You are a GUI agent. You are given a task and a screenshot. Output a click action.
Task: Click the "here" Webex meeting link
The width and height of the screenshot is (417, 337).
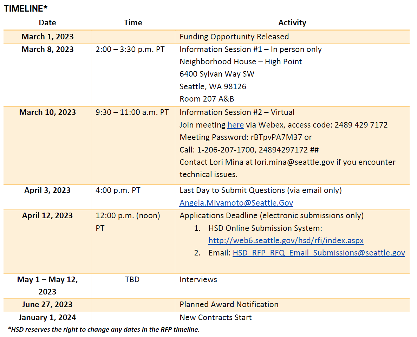235,125
